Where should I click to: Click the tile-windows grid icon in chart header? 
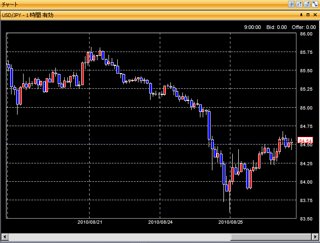pyautogui.click(x=291, y=4)
